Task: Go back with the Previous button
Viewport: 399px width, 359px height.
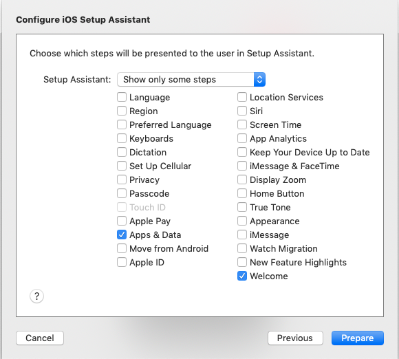Action: point(295,338)
